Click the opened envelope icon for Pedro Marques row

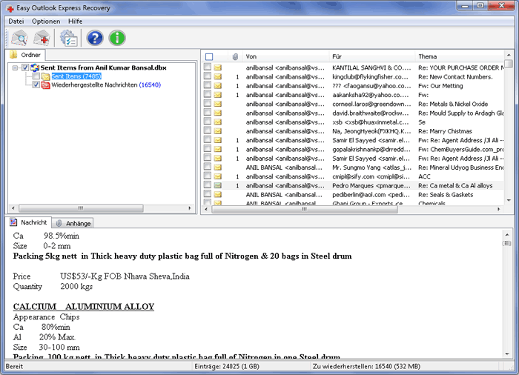click(x=217, y=186)
